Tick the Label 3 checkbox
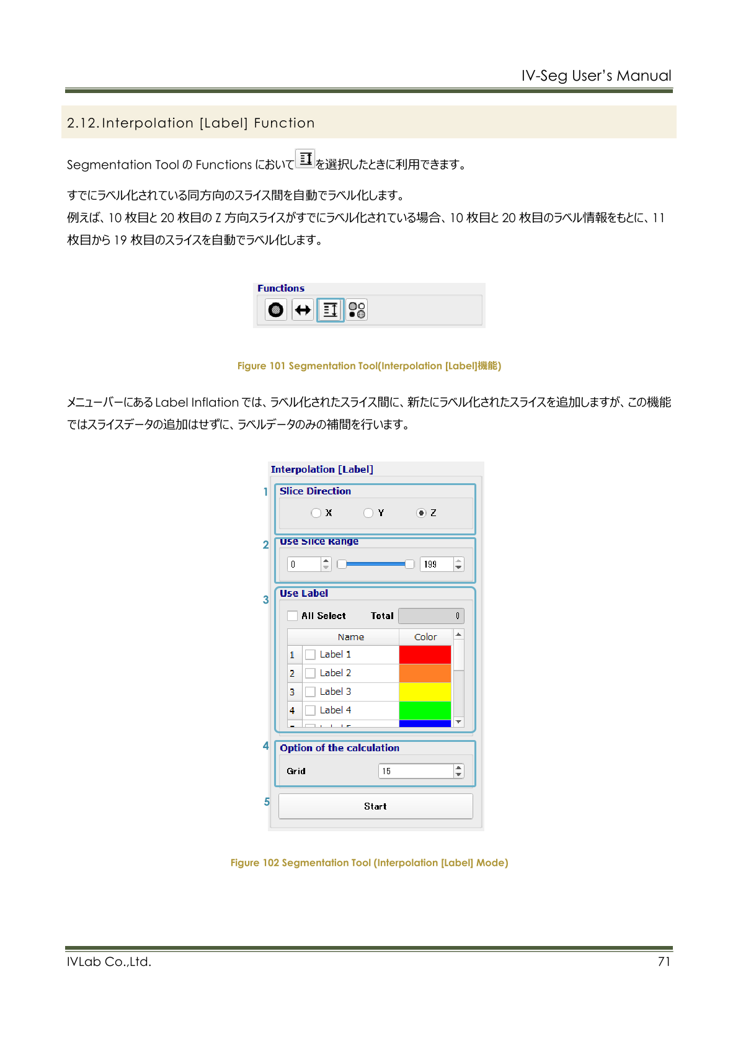Screen dimensions: 738x1044 pos(311,692)
